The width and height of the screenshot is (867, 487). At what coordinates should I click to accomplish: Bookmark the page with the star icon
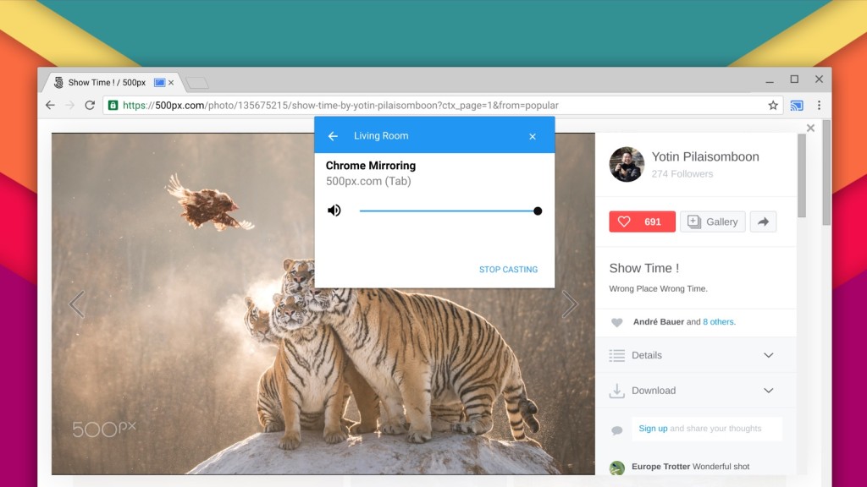pos(772,105)
